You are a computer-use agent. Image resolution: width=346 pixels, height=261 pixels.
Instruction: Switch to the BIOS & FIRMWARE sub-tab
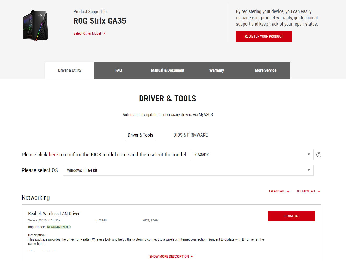(191, 135)
